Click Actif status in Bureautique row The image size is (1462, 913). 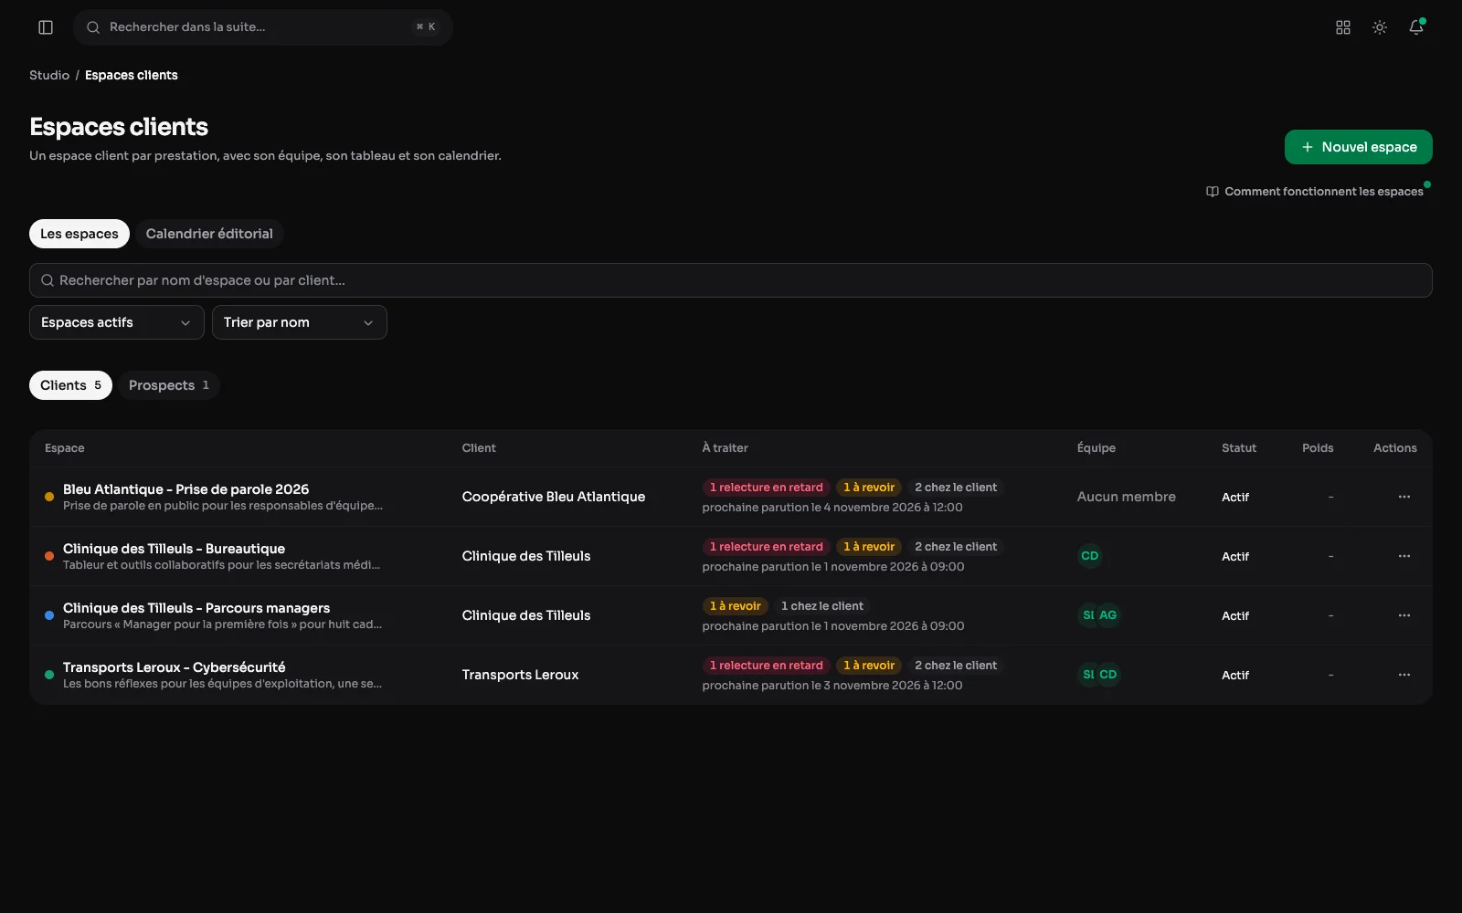click(x=1235, y=556)
